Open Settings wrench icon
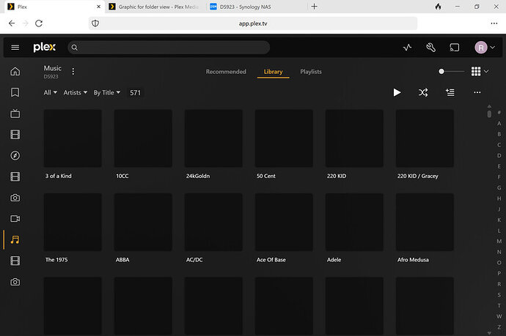This screenshot has width=506, height=336. tap(430, 48)
